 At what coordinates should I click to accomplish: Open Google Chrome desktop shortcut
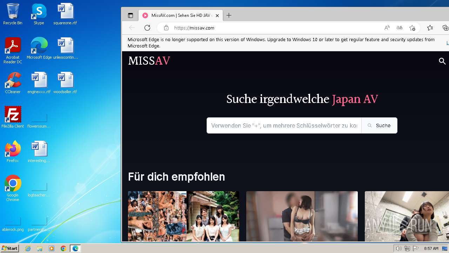pos(13,188)
